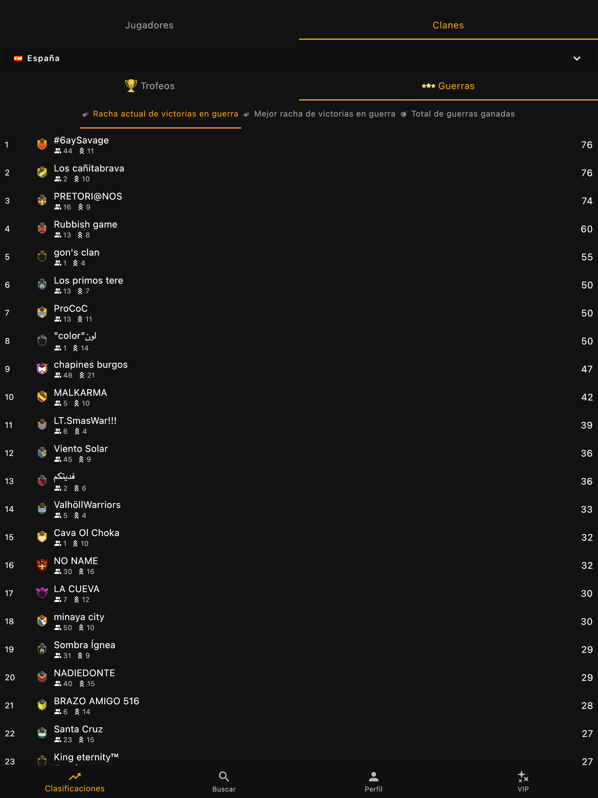
Task: Open the Santa Cruz clan row
Action: pyautogui.click(x=299, y=733)
